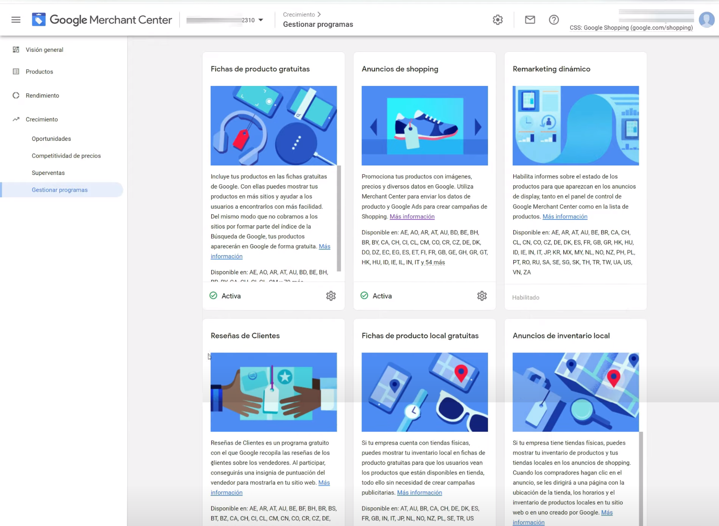Open settings gear for Fichas de producto gratuitas
The image size is (719, 526).
[x=331, y=296]
